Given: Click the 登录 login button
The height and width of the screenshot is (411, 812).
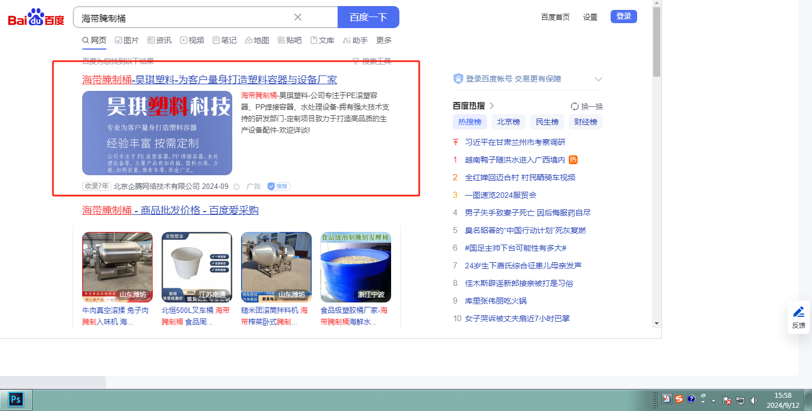Looking at the screenshot, I should pos(624,17).
